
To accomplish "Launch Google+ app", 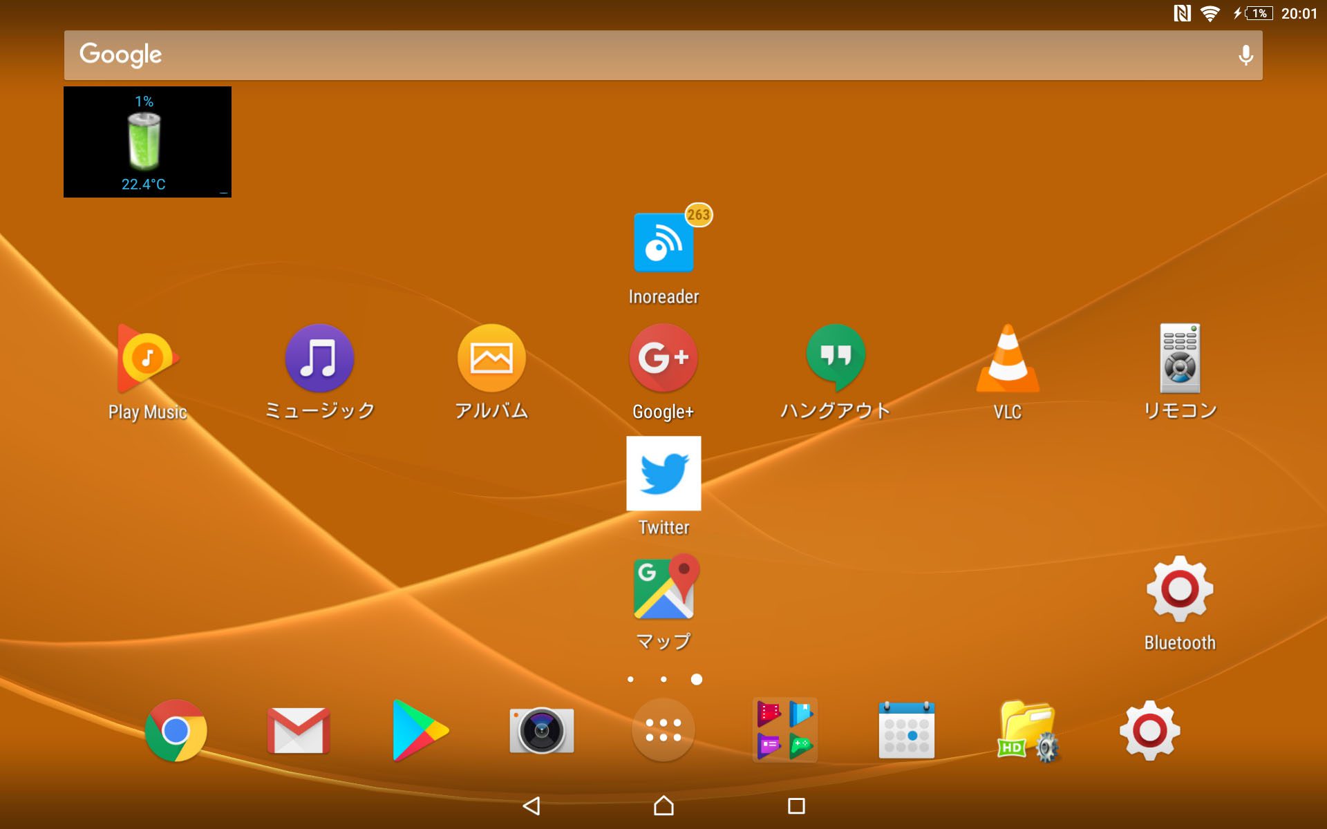I will coord(663,358).
